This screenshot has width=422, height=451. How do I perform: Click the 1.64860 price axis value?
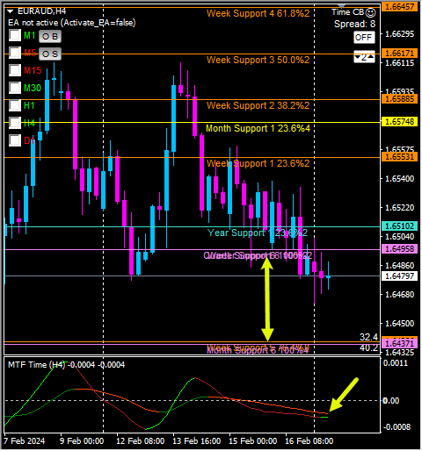(400, 266)
